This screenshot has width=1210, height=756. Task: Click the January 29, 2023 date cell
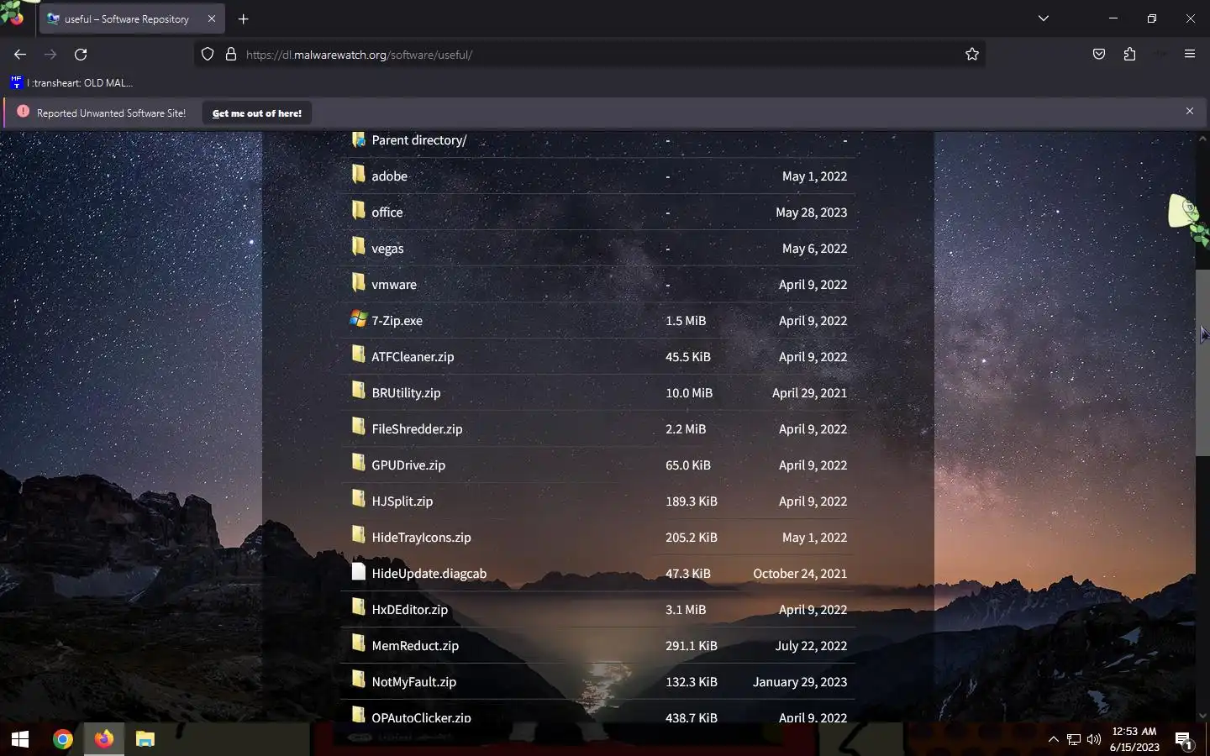click(x=800, y=682)
